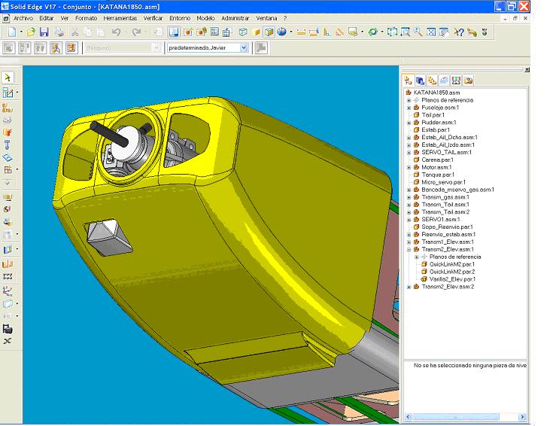This screenshot has height=426, width=553.
Task: Open the Archivo menu
Action: tap(23, 17)
